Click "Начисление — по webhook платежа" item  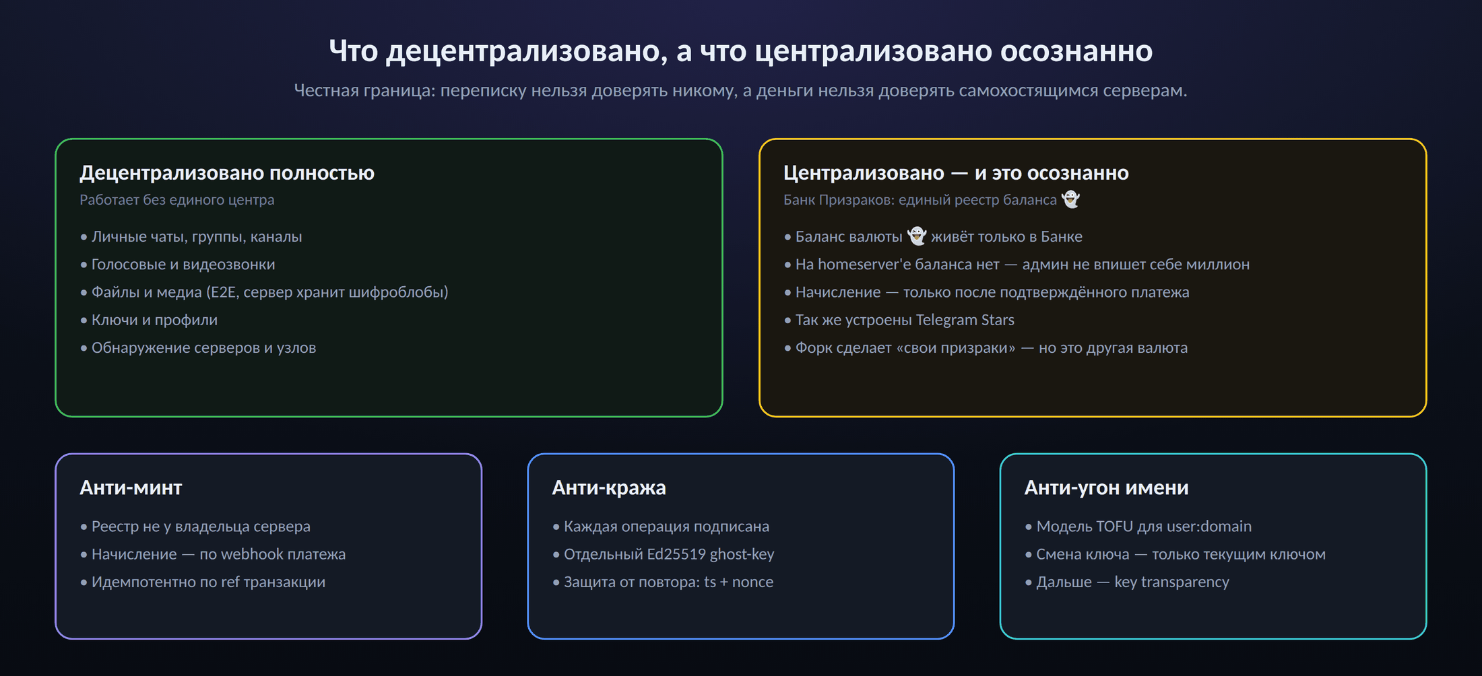pos(213,554)
